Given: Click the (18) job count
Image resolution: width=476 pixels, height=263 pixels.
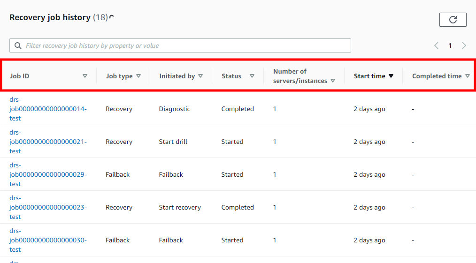Looking at the screenshot, I should (x=100, y=17).
